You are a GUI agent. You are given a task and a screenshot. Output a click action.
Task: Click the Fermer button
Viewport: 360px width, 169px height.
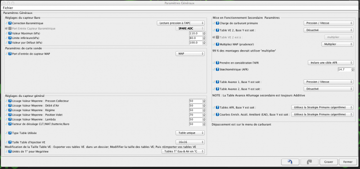tap(348, 162)
